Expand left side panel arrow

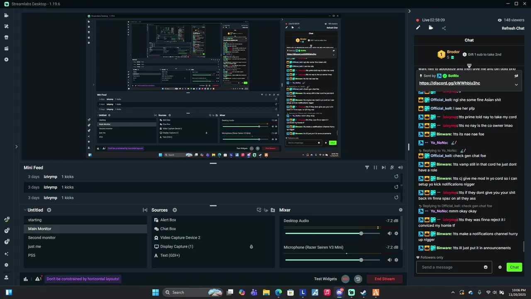point(16,147)
